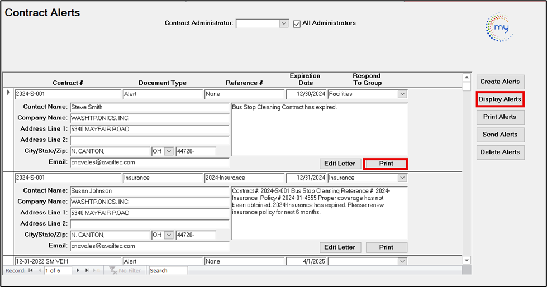The image size is (547, 287).
Task: Toggle the All Administrators checkbox
Action: [297, 23]
